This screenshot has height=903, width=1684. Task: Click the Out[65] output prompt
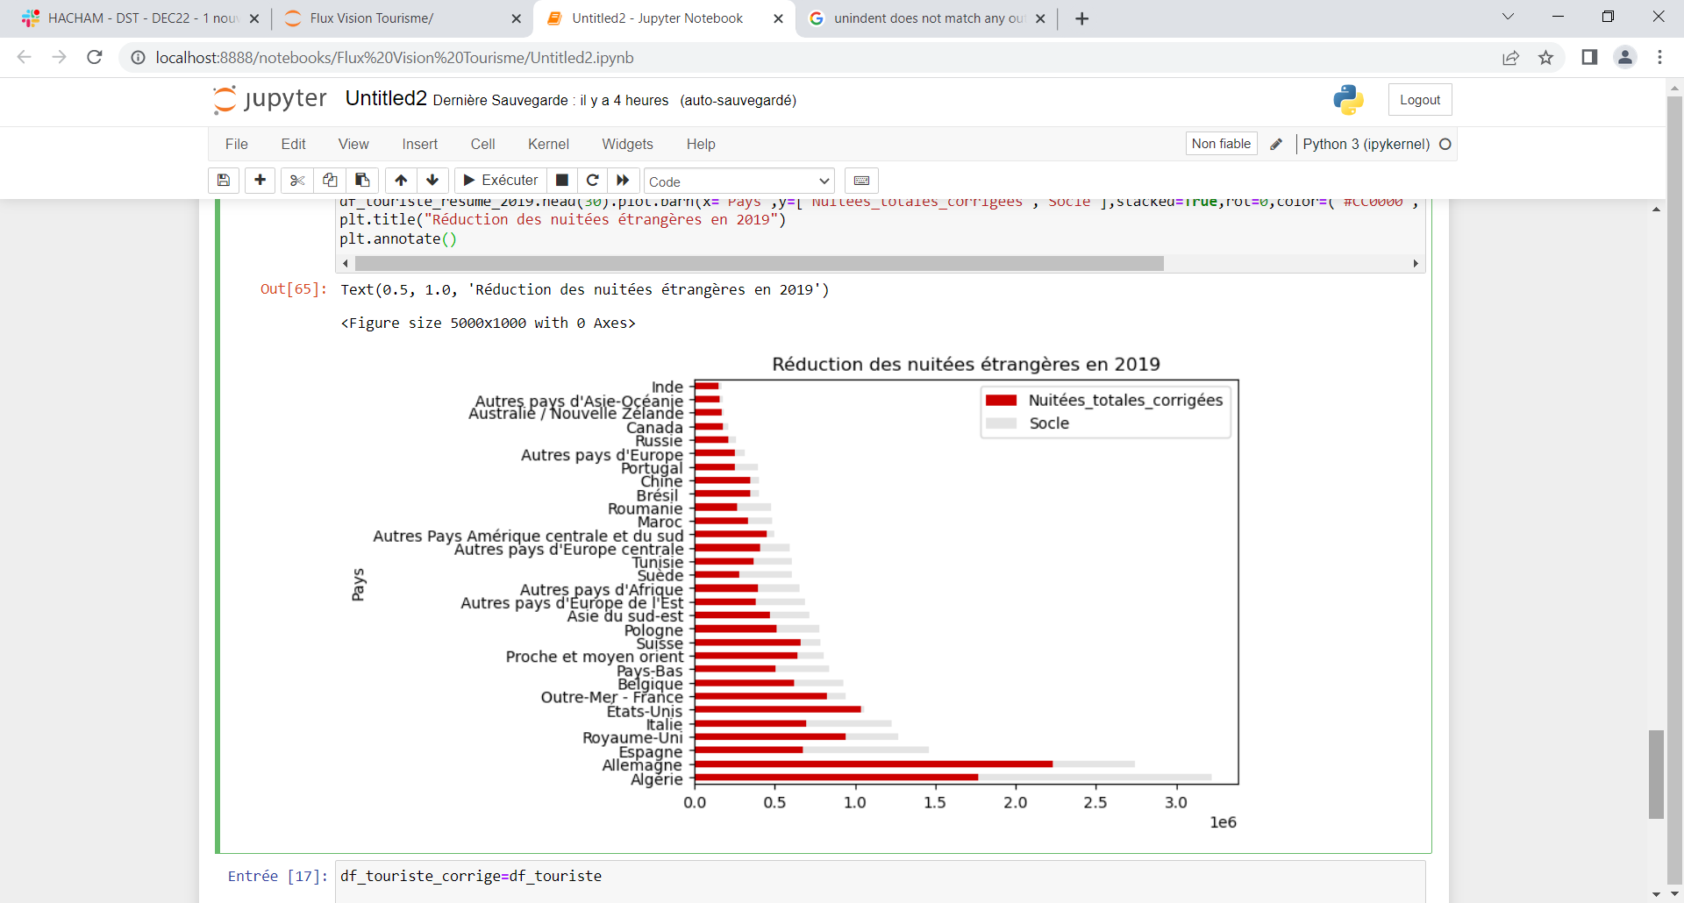point(293,289)
